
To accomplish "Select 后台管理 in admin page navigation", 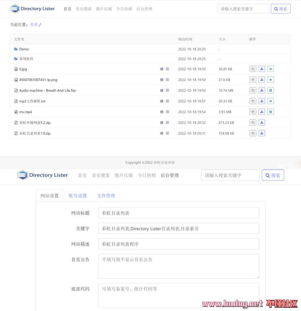I will point(169,175).
